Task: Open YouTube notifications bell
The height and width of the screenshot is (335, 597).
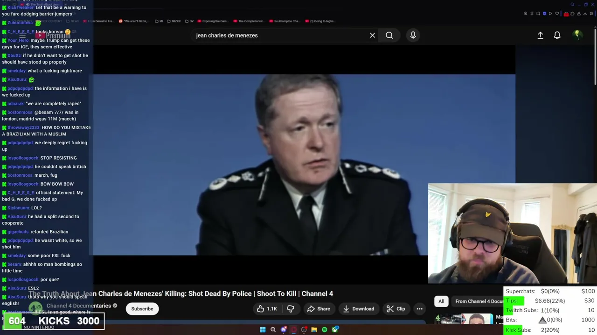Action: (557, 35)
